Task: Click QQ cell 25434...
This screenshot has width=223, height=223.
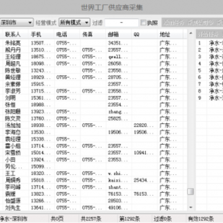Action: tap(144, 180)
